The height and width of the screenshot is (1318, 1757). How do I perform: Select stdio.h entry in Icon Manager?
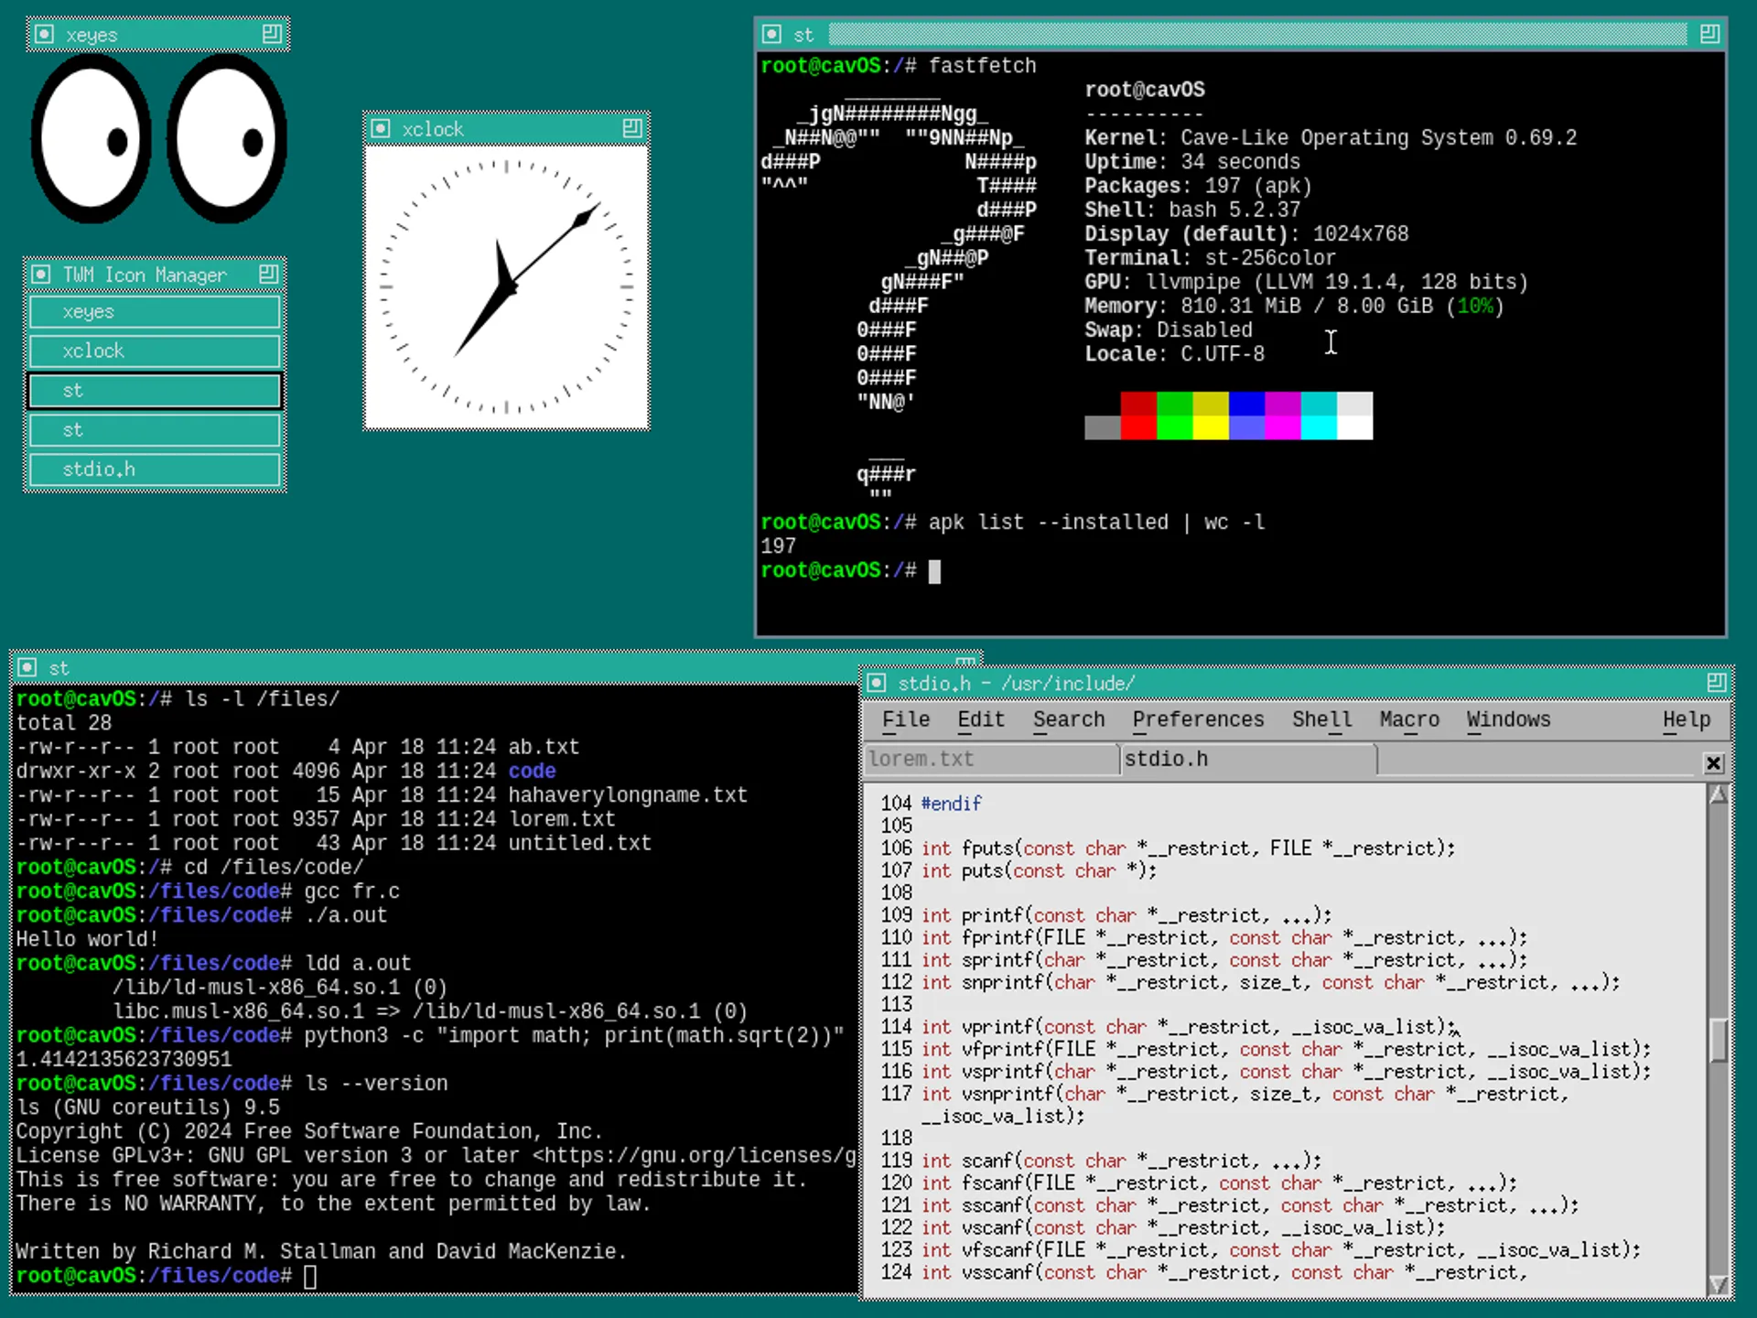tap(155, 470)
